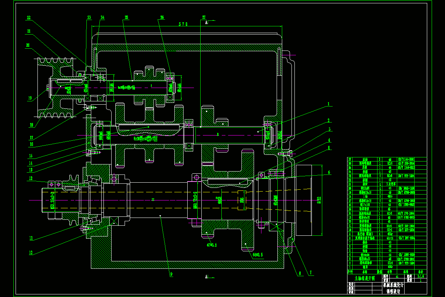Click the 47×3.5 gear annotation
This screenshot has height=297, width=445.
(x=212, y=245)
